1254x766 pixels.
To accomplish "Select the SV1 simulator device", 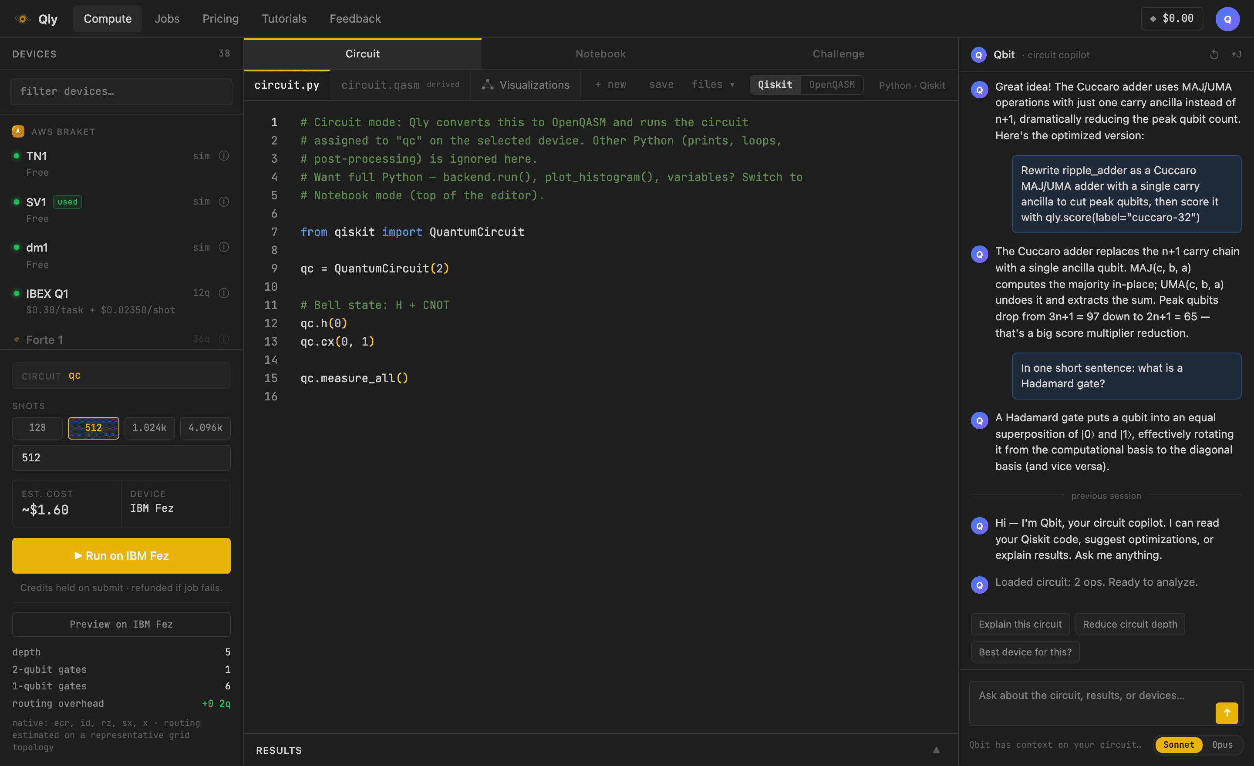I will pyautogui.click(x=121, y=209).
